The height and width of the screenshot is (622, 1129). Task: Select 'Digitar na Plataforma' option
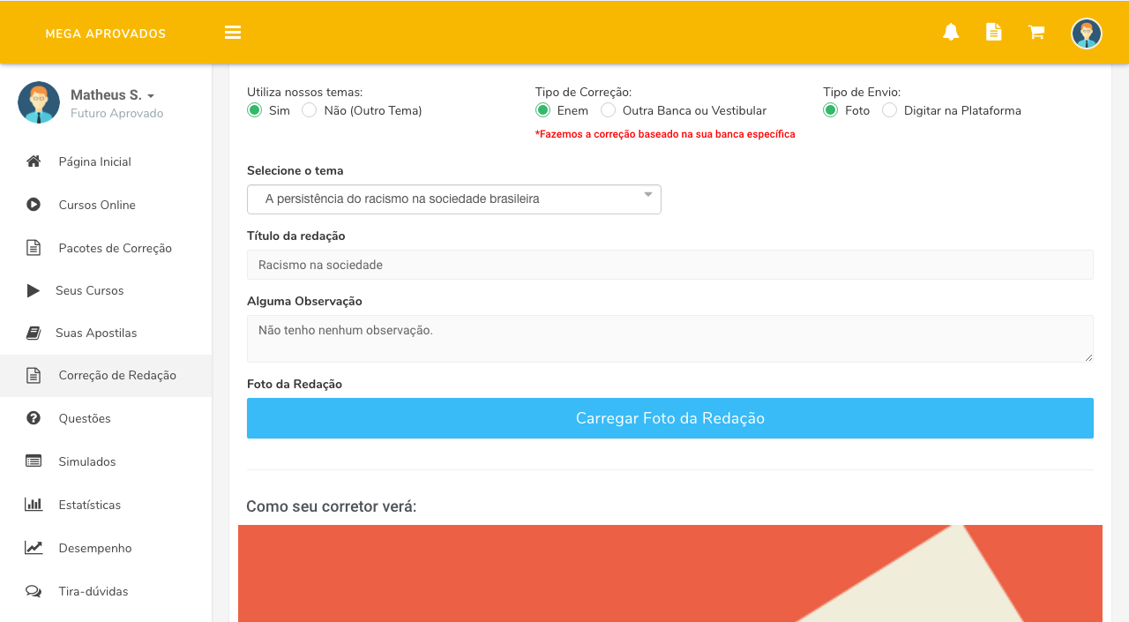(889, 110)
